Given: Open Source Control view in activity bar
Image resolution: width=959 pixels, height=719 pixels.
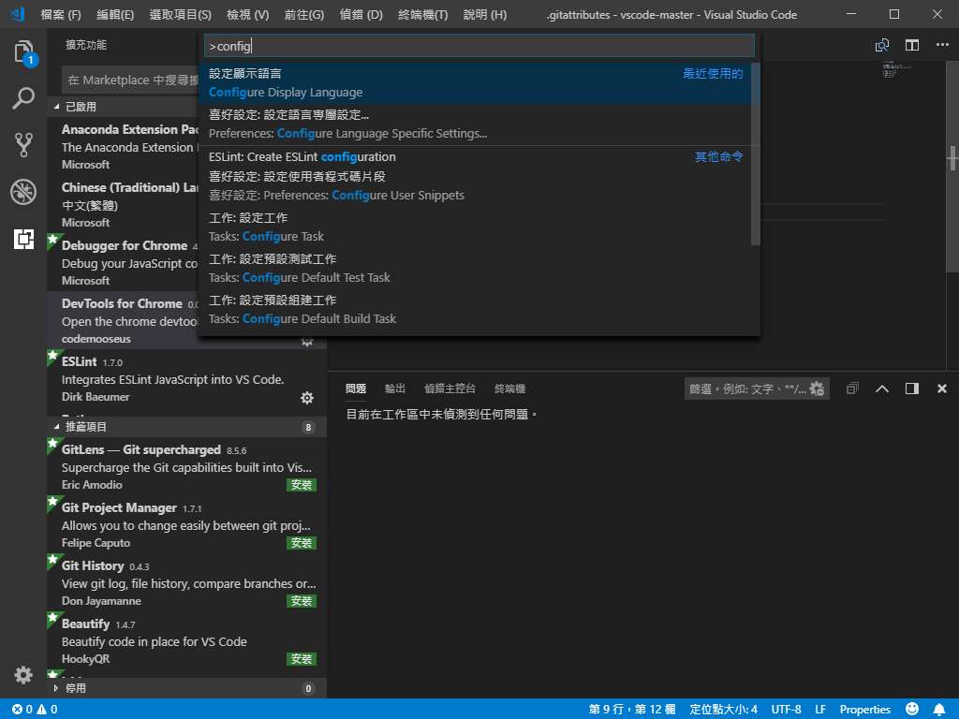Looking at the screenshot, I should tap(23, 144).
